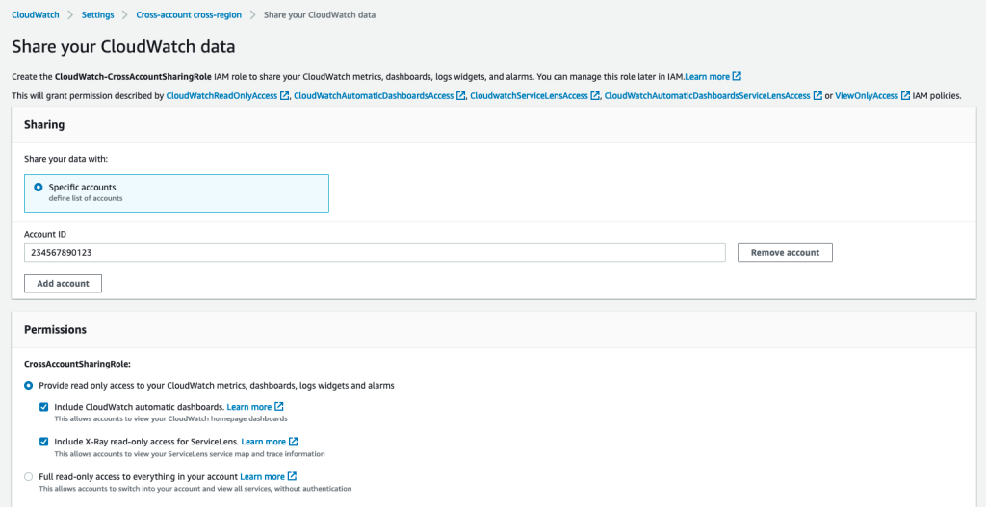The height and width of the screenshot is (507, 986).
Task: Click the external icon after CloudWatchAutomaticDashboardsServiceLensAccess
Action: coord(817,96)
